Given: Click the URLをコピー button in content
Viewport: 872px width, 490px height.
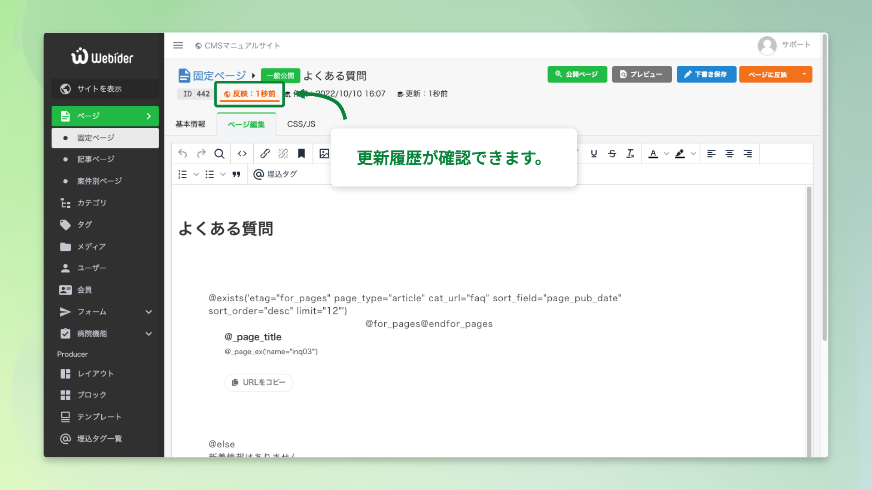Looking at the screenshot, I should click(x=259, y=382).
